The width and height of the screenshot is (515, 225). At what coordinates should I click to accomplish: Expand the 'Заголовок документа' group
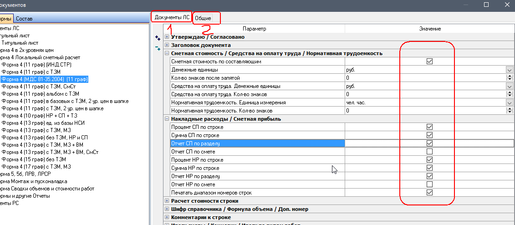pos(167,45)
